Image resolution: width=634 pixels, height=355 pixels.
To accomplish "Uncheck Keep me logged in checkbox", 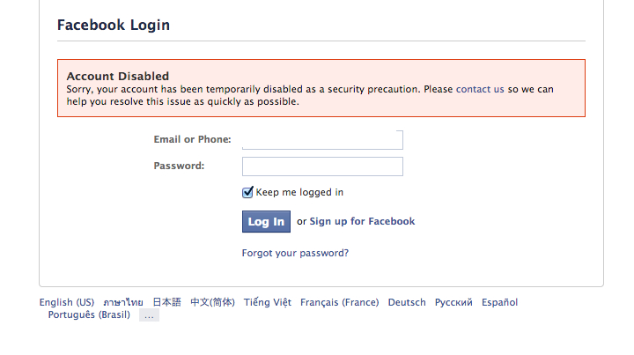I will tap(248, 192).
